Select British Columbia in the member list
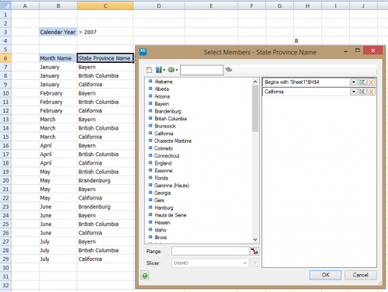Screen dimensions: 388x292 pyautogui.click(x=171, y=119)
